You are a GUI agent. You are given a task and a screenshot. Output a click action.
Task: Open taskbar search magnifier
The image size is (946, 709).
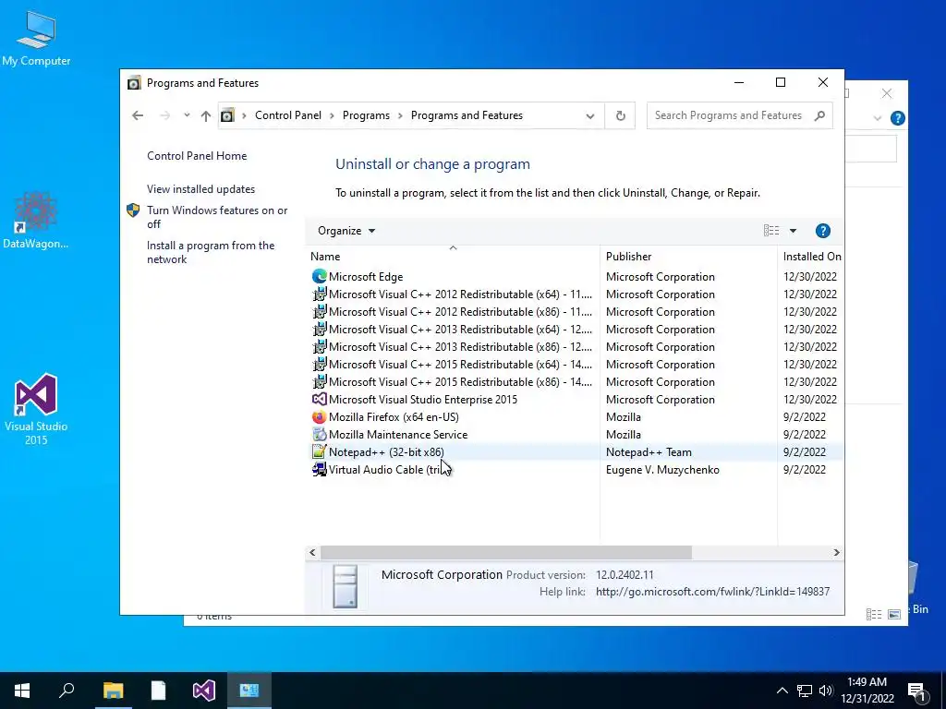coord(67,691)
